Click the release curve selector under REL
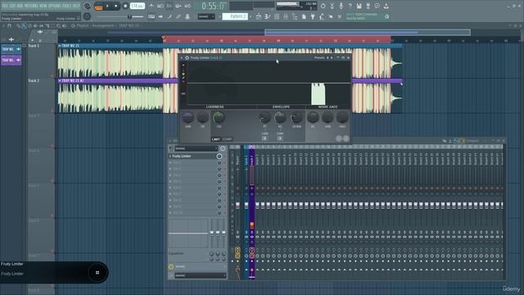 click(x=280, y=138)
